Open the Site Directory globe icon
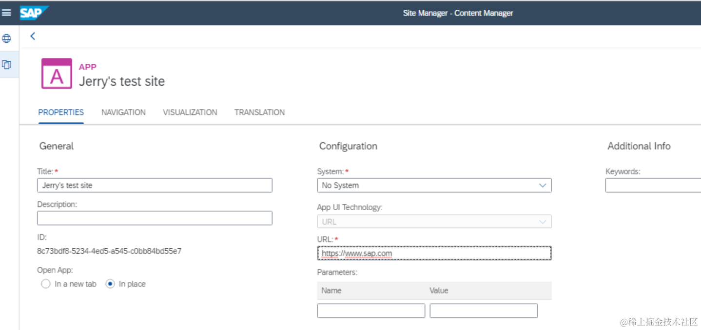701x330 pixels. coord(7,38)
